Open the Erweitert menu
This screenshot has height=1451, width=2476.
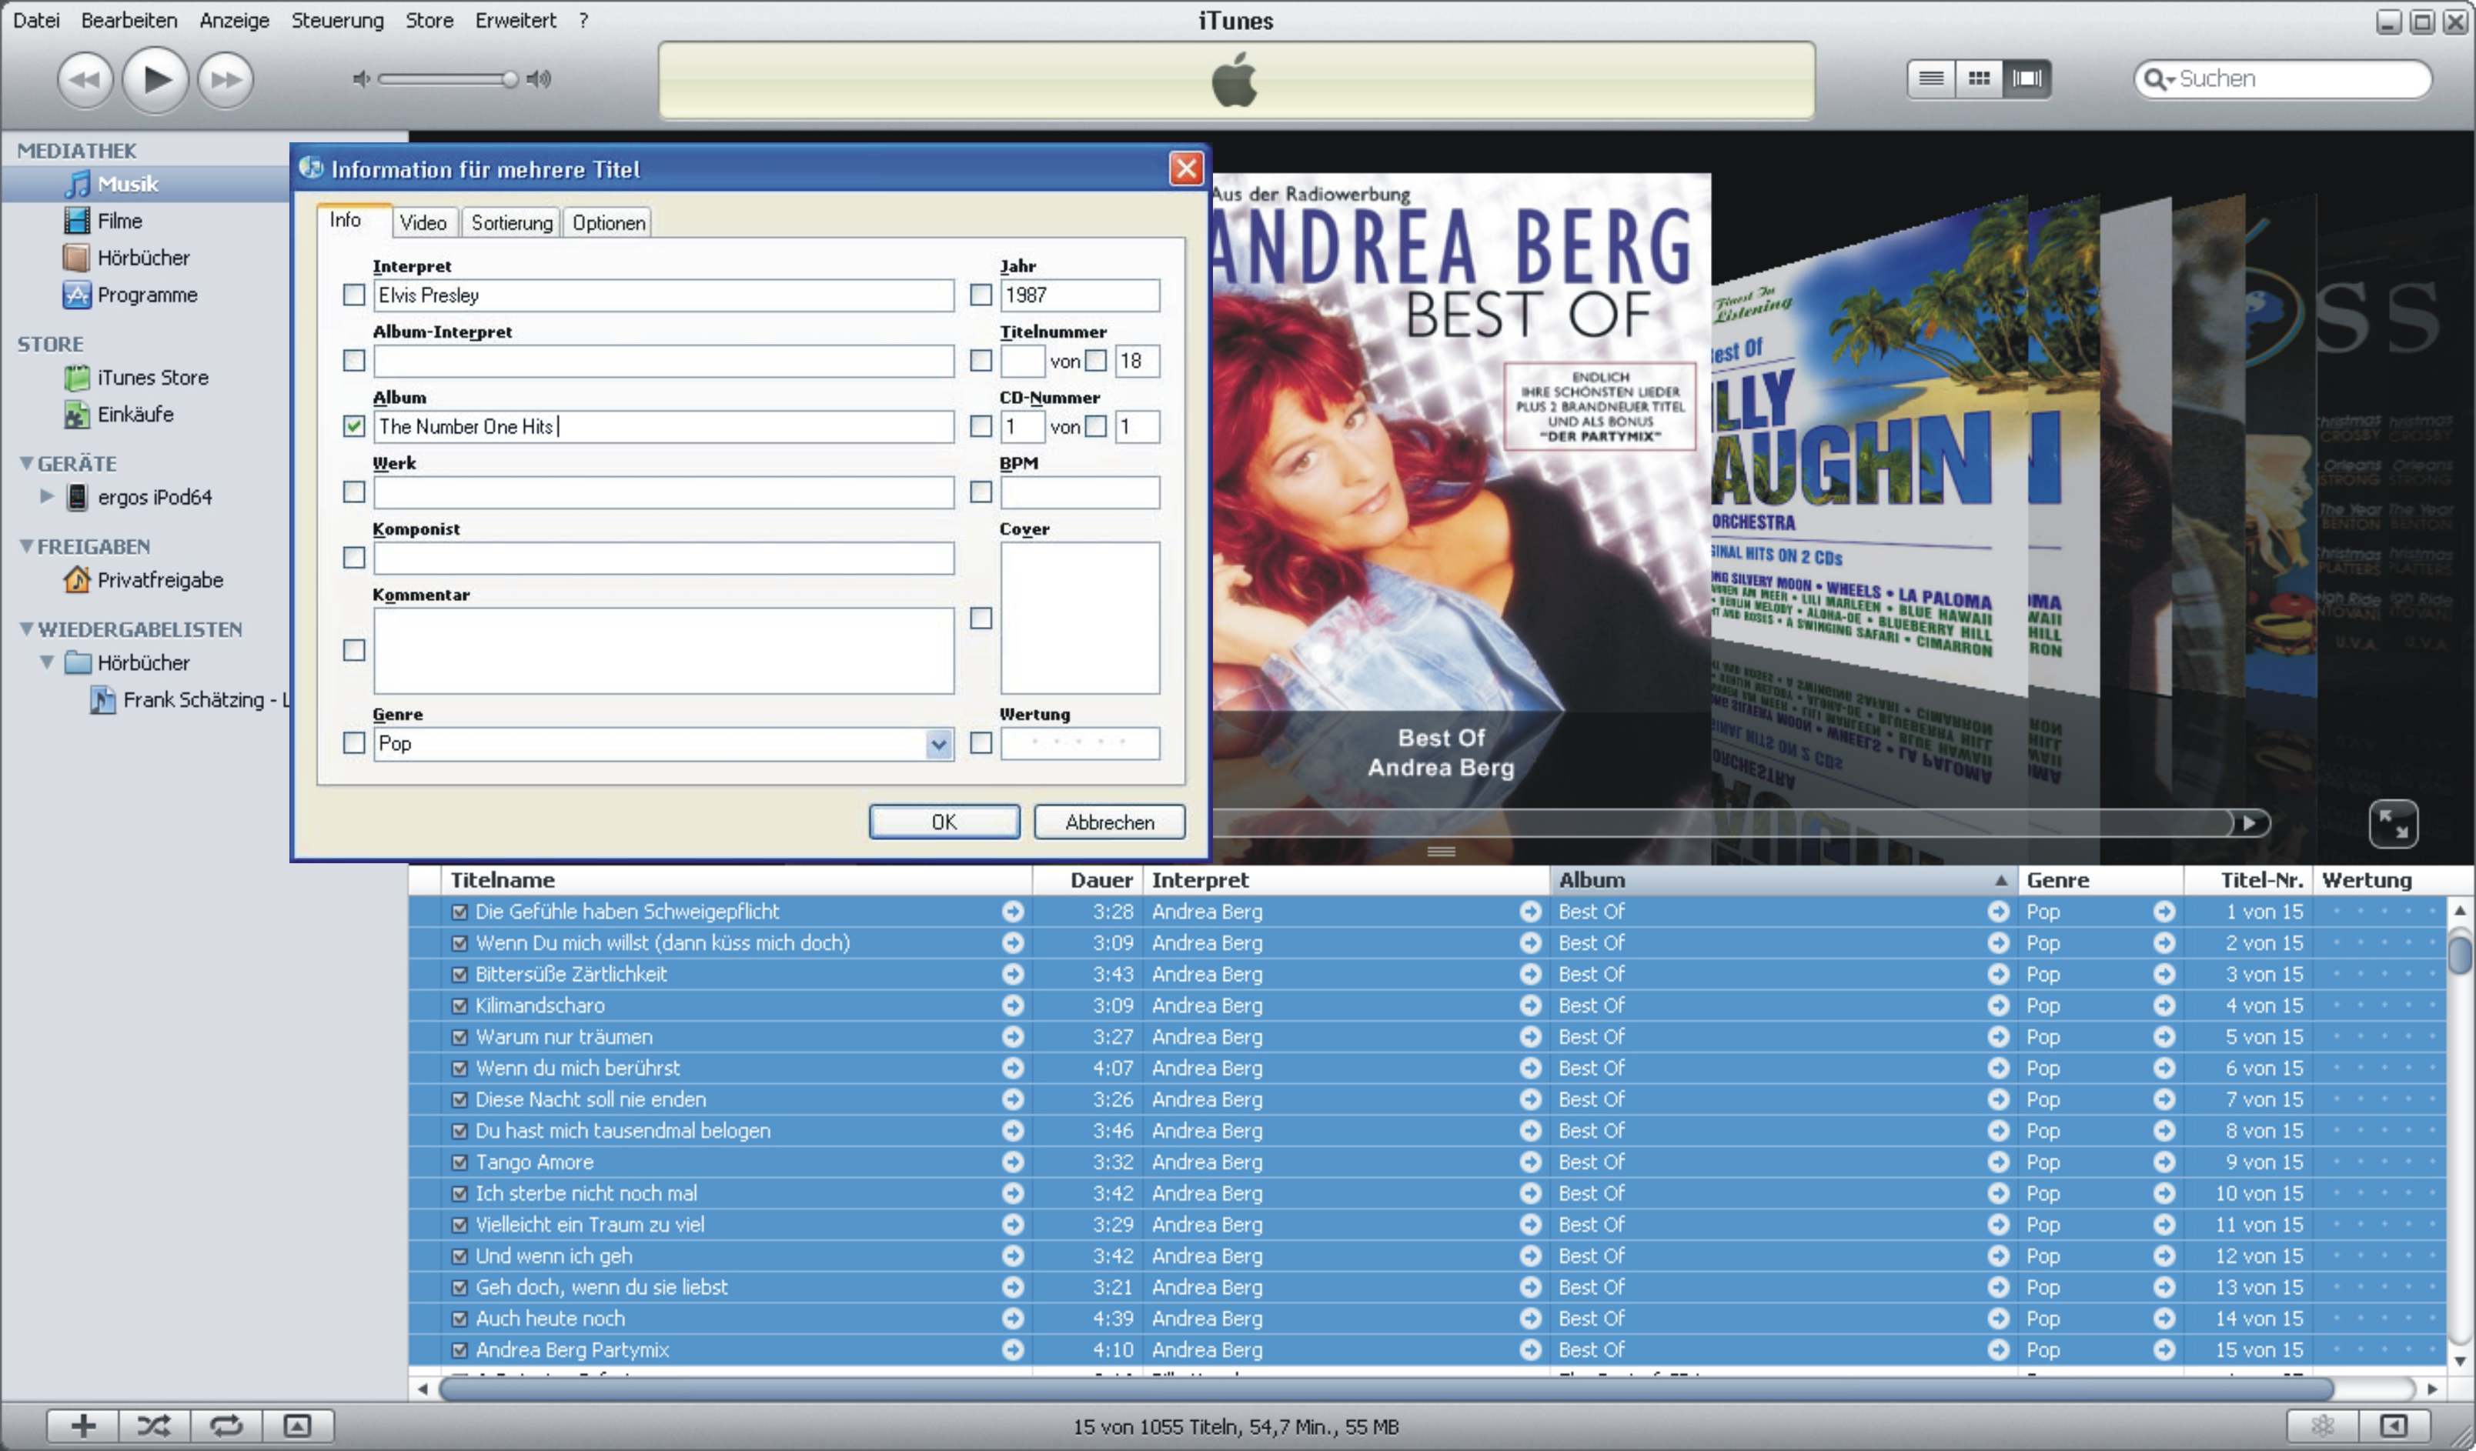[515, 20]
